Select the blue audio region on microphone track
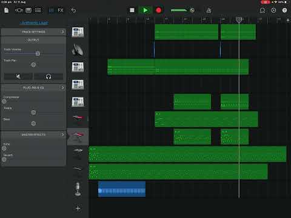 coord(122,189)
